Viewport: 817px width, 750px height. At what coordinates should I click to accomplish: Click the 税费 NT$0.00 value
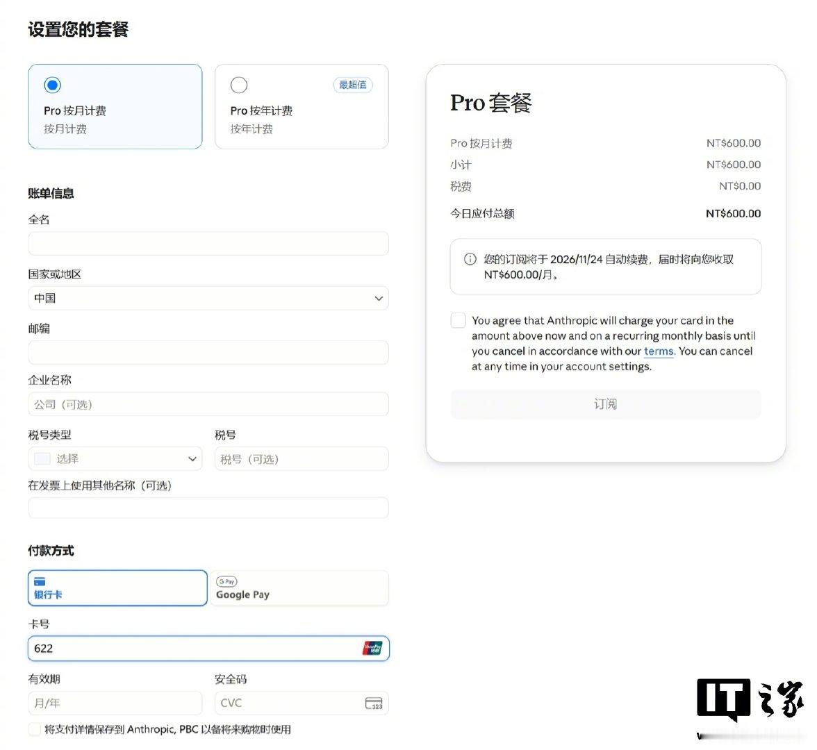coord(740,186)
